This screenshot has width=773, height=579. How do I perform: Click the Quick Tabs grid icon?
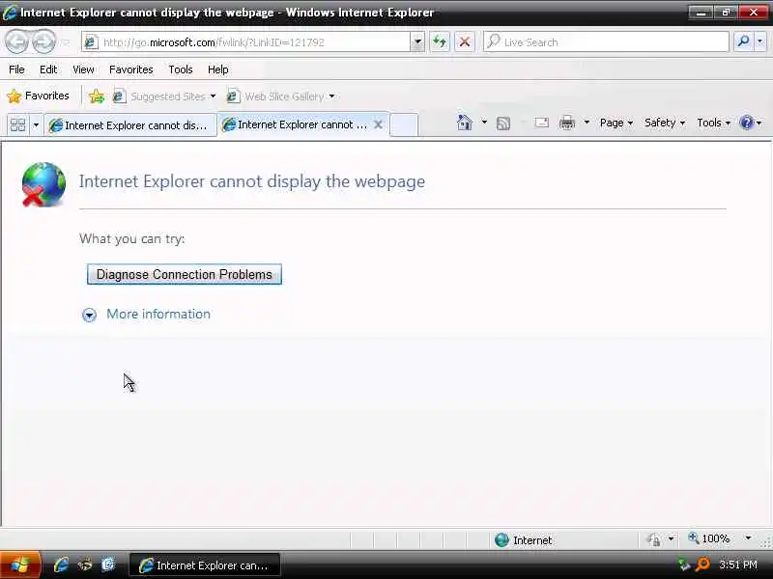click(17, 125)
